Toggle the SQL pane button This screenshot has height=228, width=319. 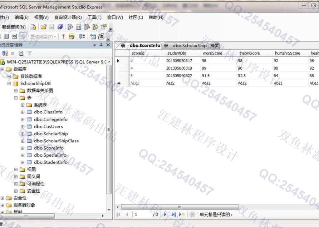coord(14,36)
